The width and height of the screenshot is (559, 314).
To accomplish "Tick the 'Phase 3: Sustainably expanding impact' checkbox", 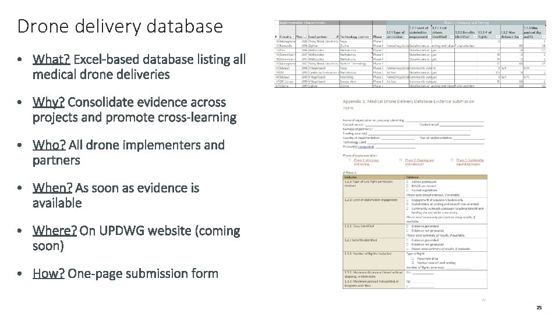I will click(x=452, y=160).
